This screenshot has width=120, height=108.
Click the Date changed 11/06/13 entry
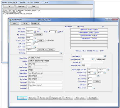pos(89,32)
